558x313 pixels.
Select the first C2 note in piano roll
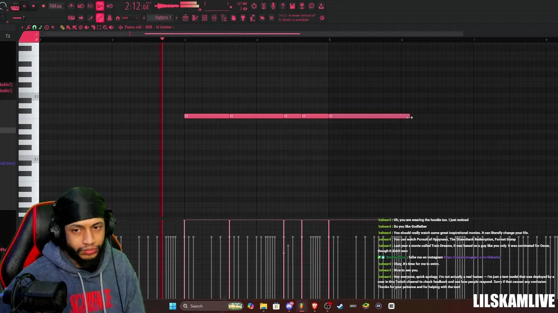(x=207, y=116)
